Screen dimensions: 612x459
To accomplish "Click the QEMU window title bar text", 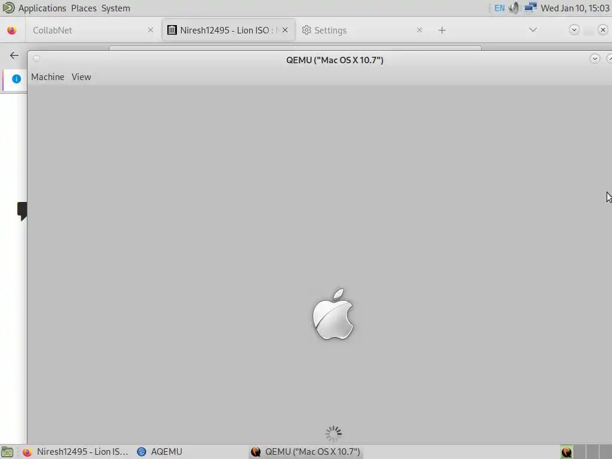I will tap(335, 60).
